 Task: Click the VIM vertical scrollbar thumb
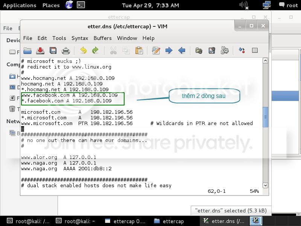pyautogui.click(x=265, y=117)
